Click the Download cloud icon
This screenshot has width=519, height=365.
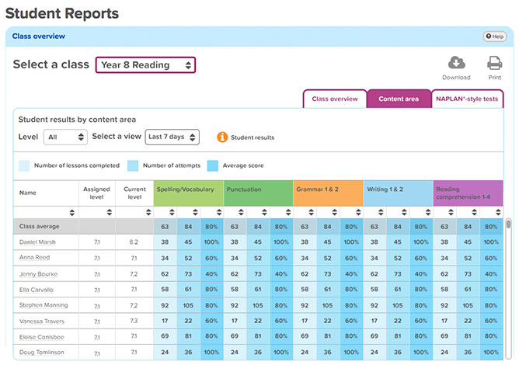(456, 64)
